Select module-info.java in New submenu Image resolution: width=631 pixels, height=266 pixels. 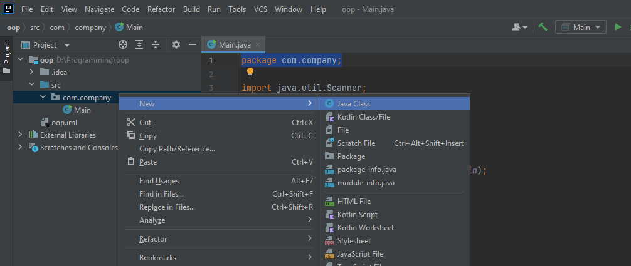(393, 183)
